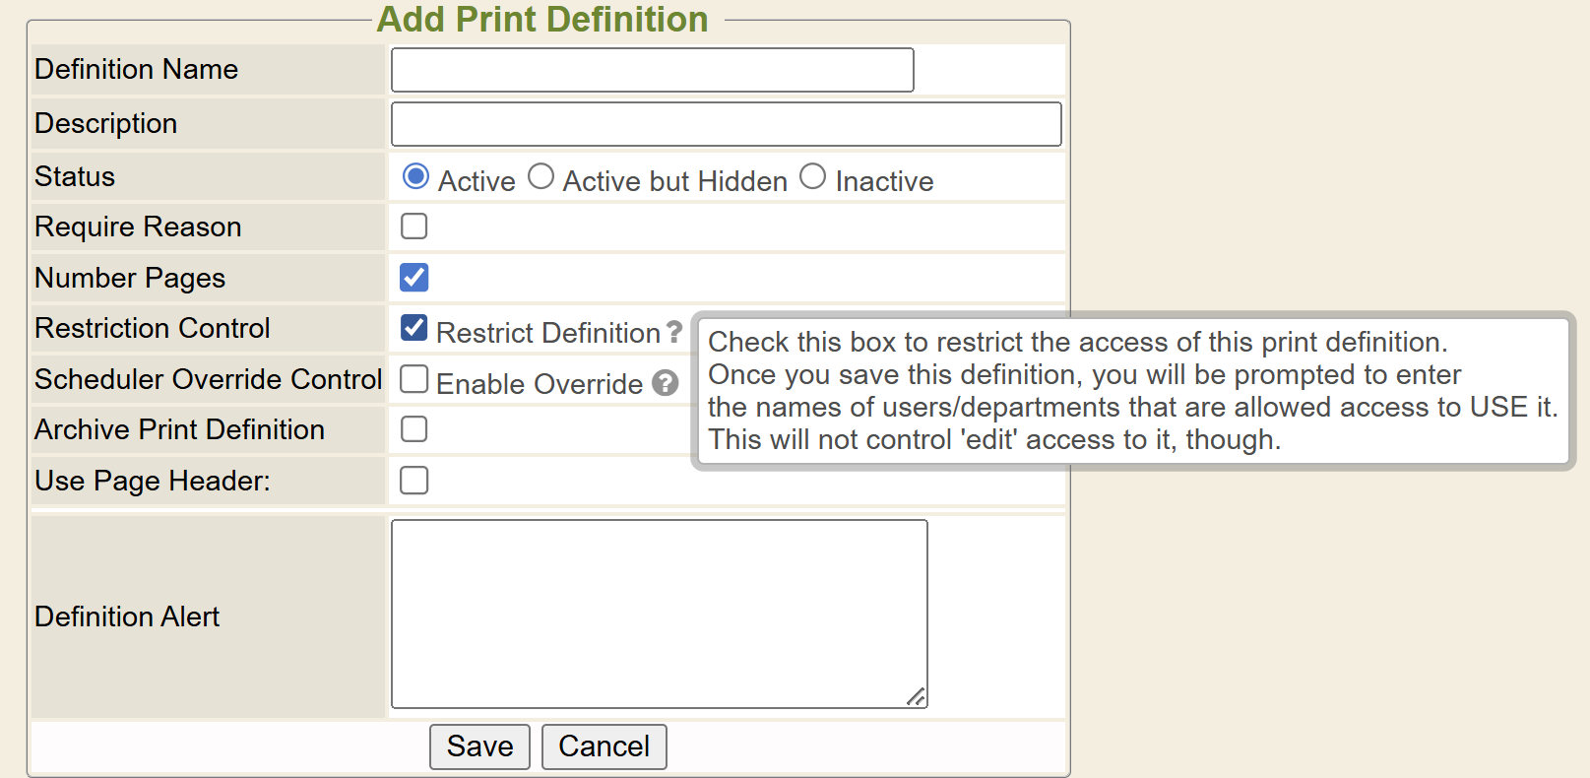
Task: Uncheck the Number Pages checkbox
Action: pos(414,278)
